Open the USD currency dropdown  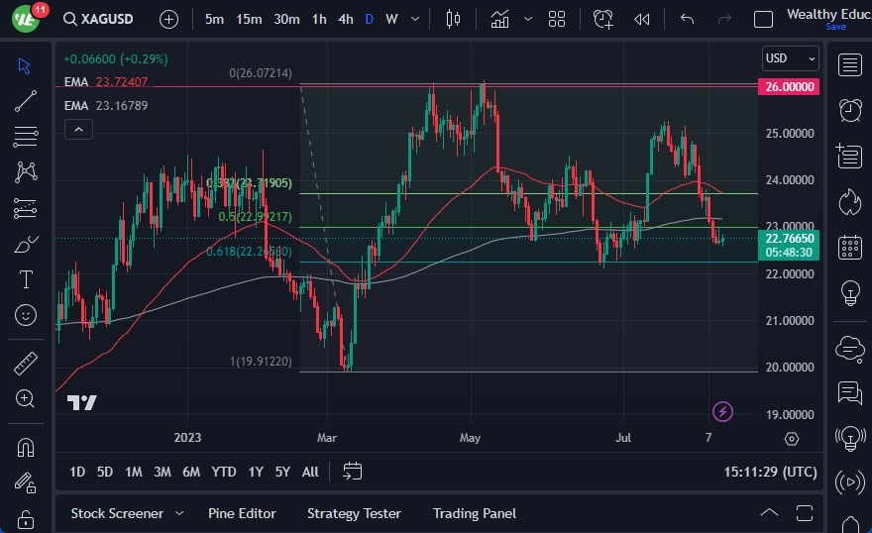(x=790, y=58)
